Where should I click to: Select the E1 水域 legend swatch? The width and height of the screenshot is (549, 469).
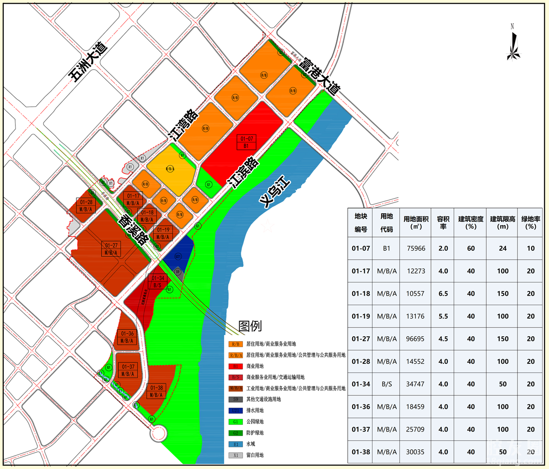click(236, 444)
